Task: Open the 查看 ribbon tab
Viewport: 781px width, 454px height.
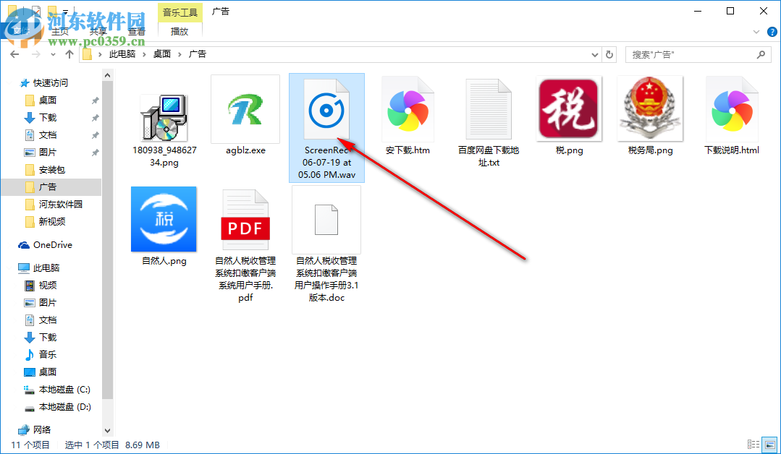Action: tap(137, 32)
